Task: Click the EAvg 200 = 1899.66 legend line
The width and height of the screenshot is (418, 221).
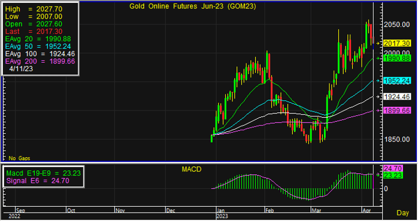Action: coord(40,61)
